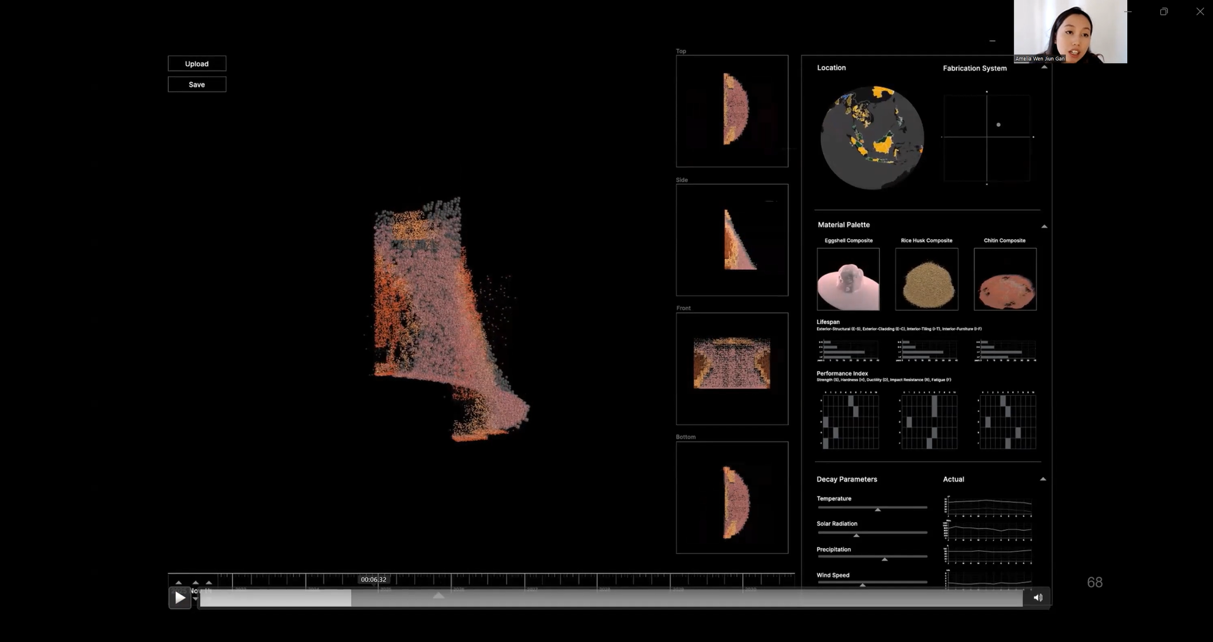Screen dimensions: 1213x642
Task: Open the Front view thumbnail
Action: click(732, 369)
